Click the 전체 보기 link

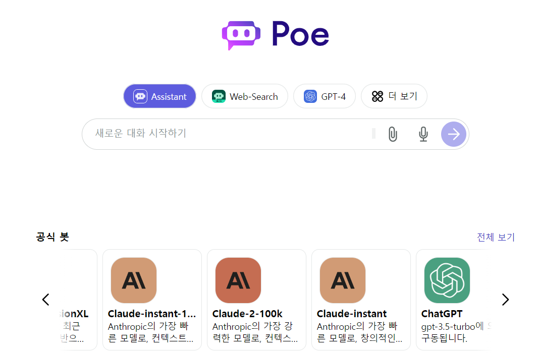click(x=496, y=237)
